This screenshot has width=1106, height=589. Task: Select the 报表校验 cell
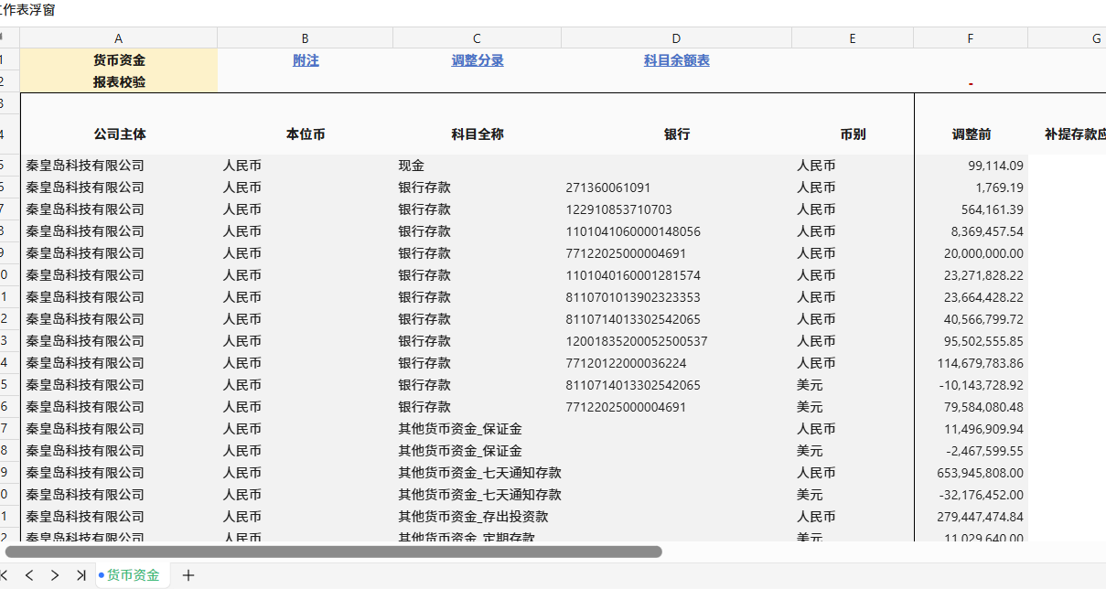pyautogui.click(x=119, y=81)
